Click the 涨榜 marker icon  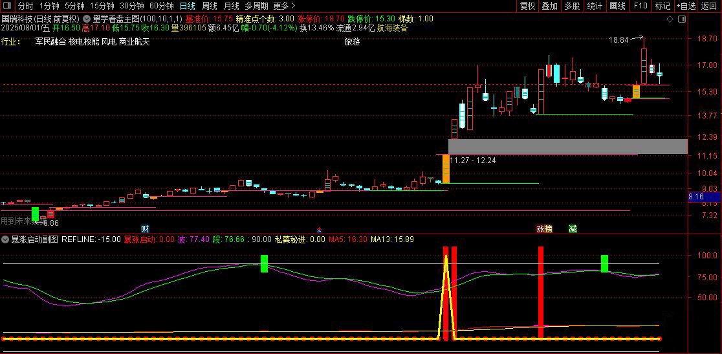[544, 229]
